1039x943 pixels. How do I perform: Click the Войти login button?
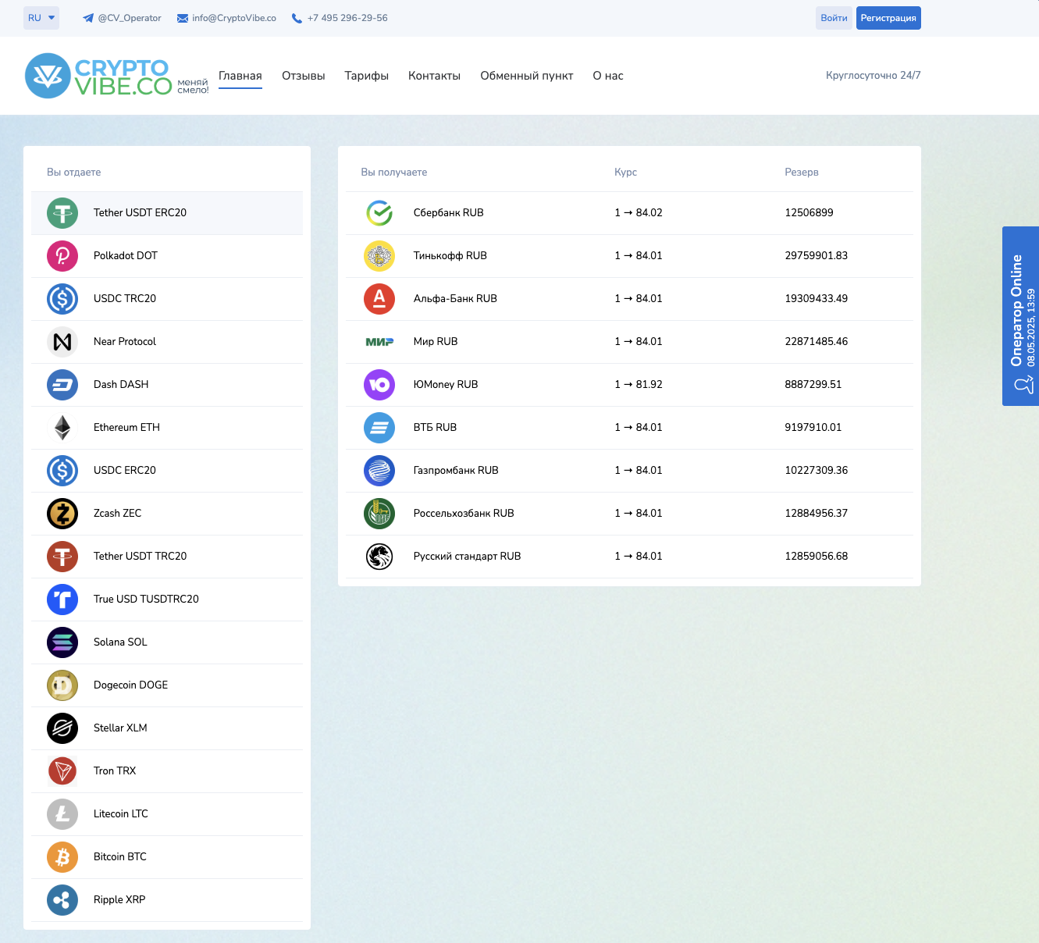click(x=834, y=18)
